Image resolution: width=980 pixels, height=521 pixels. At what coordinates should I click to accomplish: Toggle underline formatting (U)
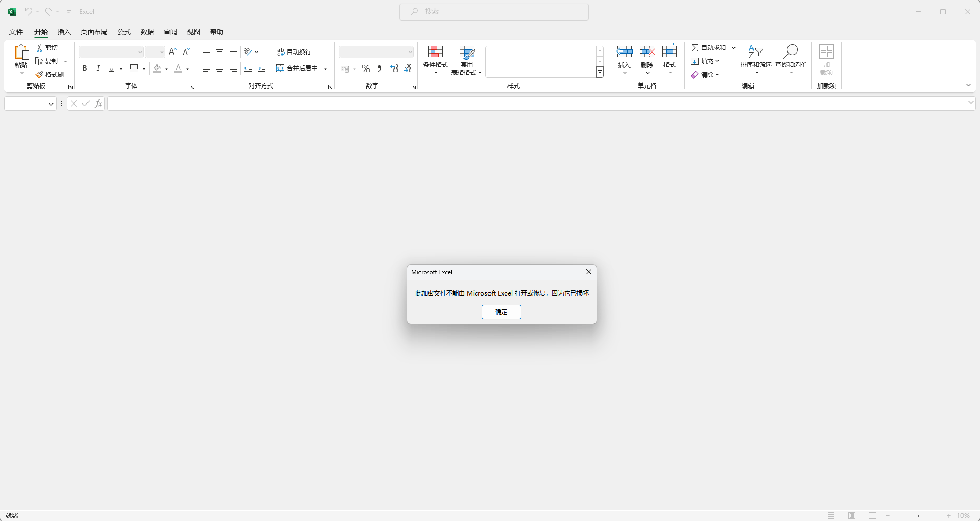point(111,68)
